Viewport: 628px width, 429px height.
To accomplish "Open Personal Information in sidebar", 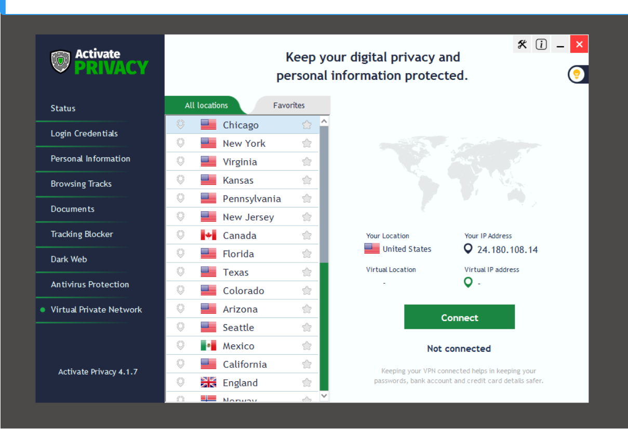I will 90,159.
